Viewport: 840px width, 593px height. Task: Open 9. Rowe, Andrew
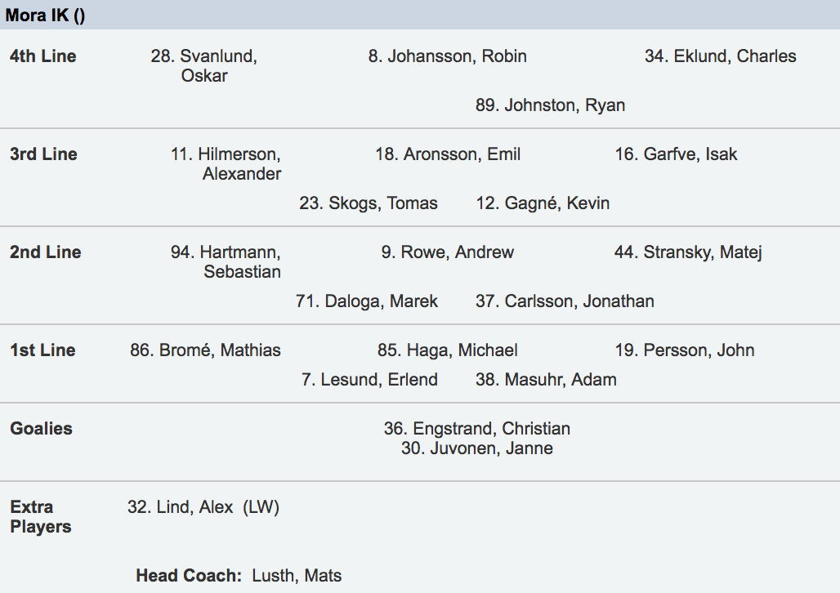point(447,252)
